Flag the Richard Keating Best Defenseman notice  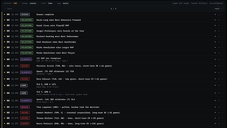[x=215, y=36]
